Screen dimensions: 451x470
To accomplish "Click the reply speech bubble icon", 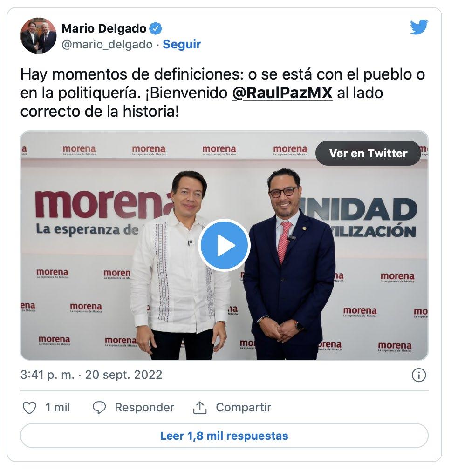I will 99,408.
